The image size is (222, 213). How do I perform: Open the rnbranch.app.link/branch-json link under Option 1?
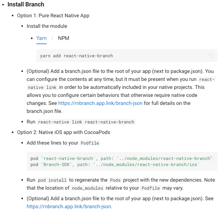(x=100, y=103)
